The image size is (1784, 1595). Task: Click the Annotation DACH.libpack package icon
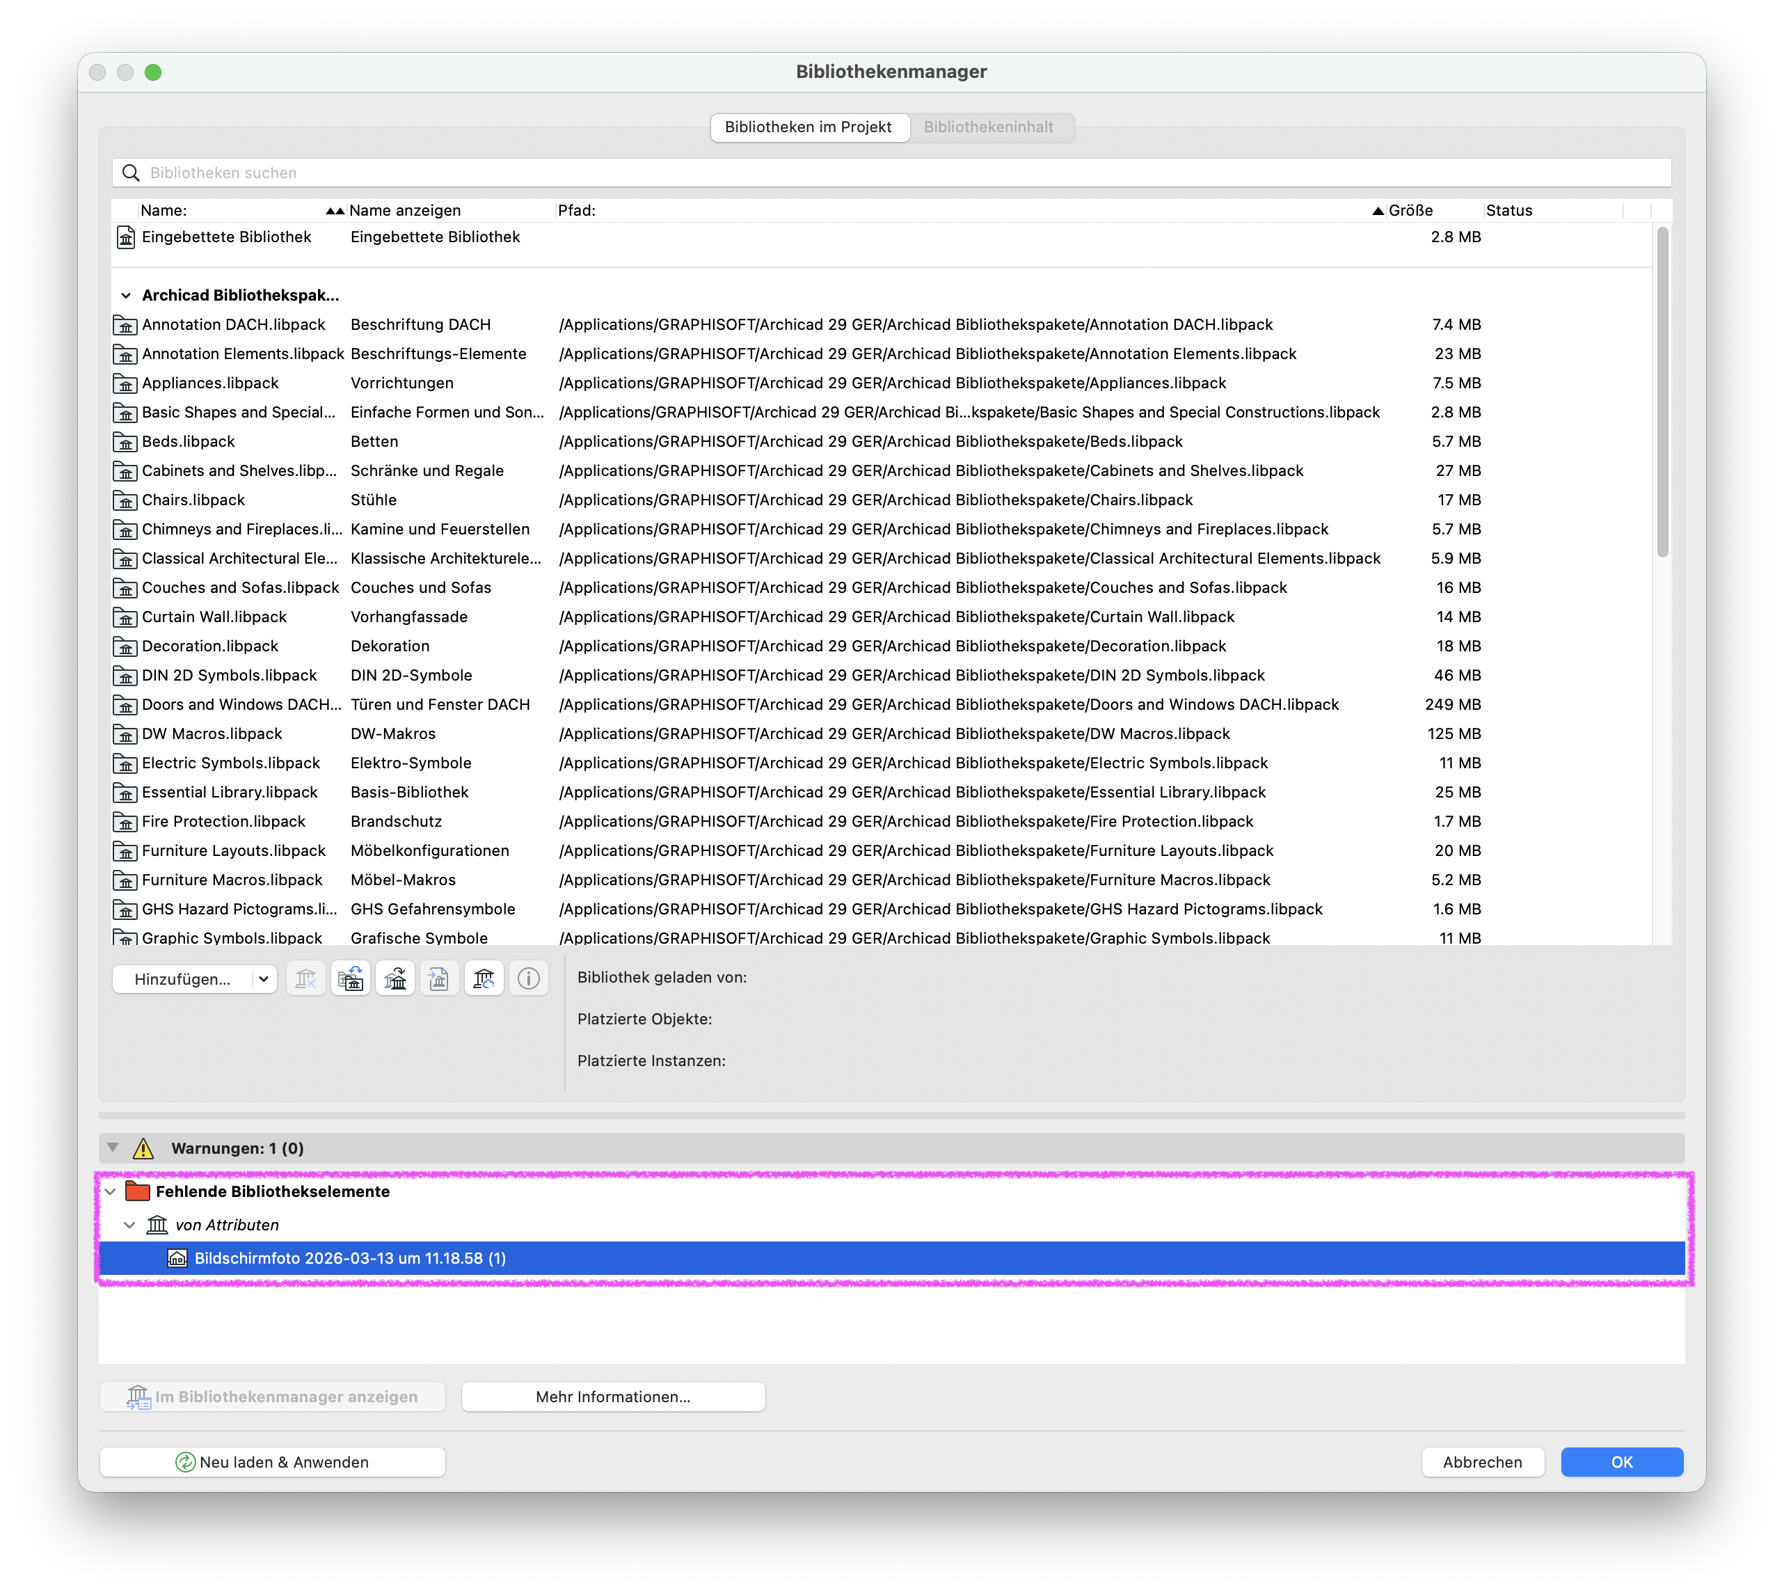coord(125,325)
